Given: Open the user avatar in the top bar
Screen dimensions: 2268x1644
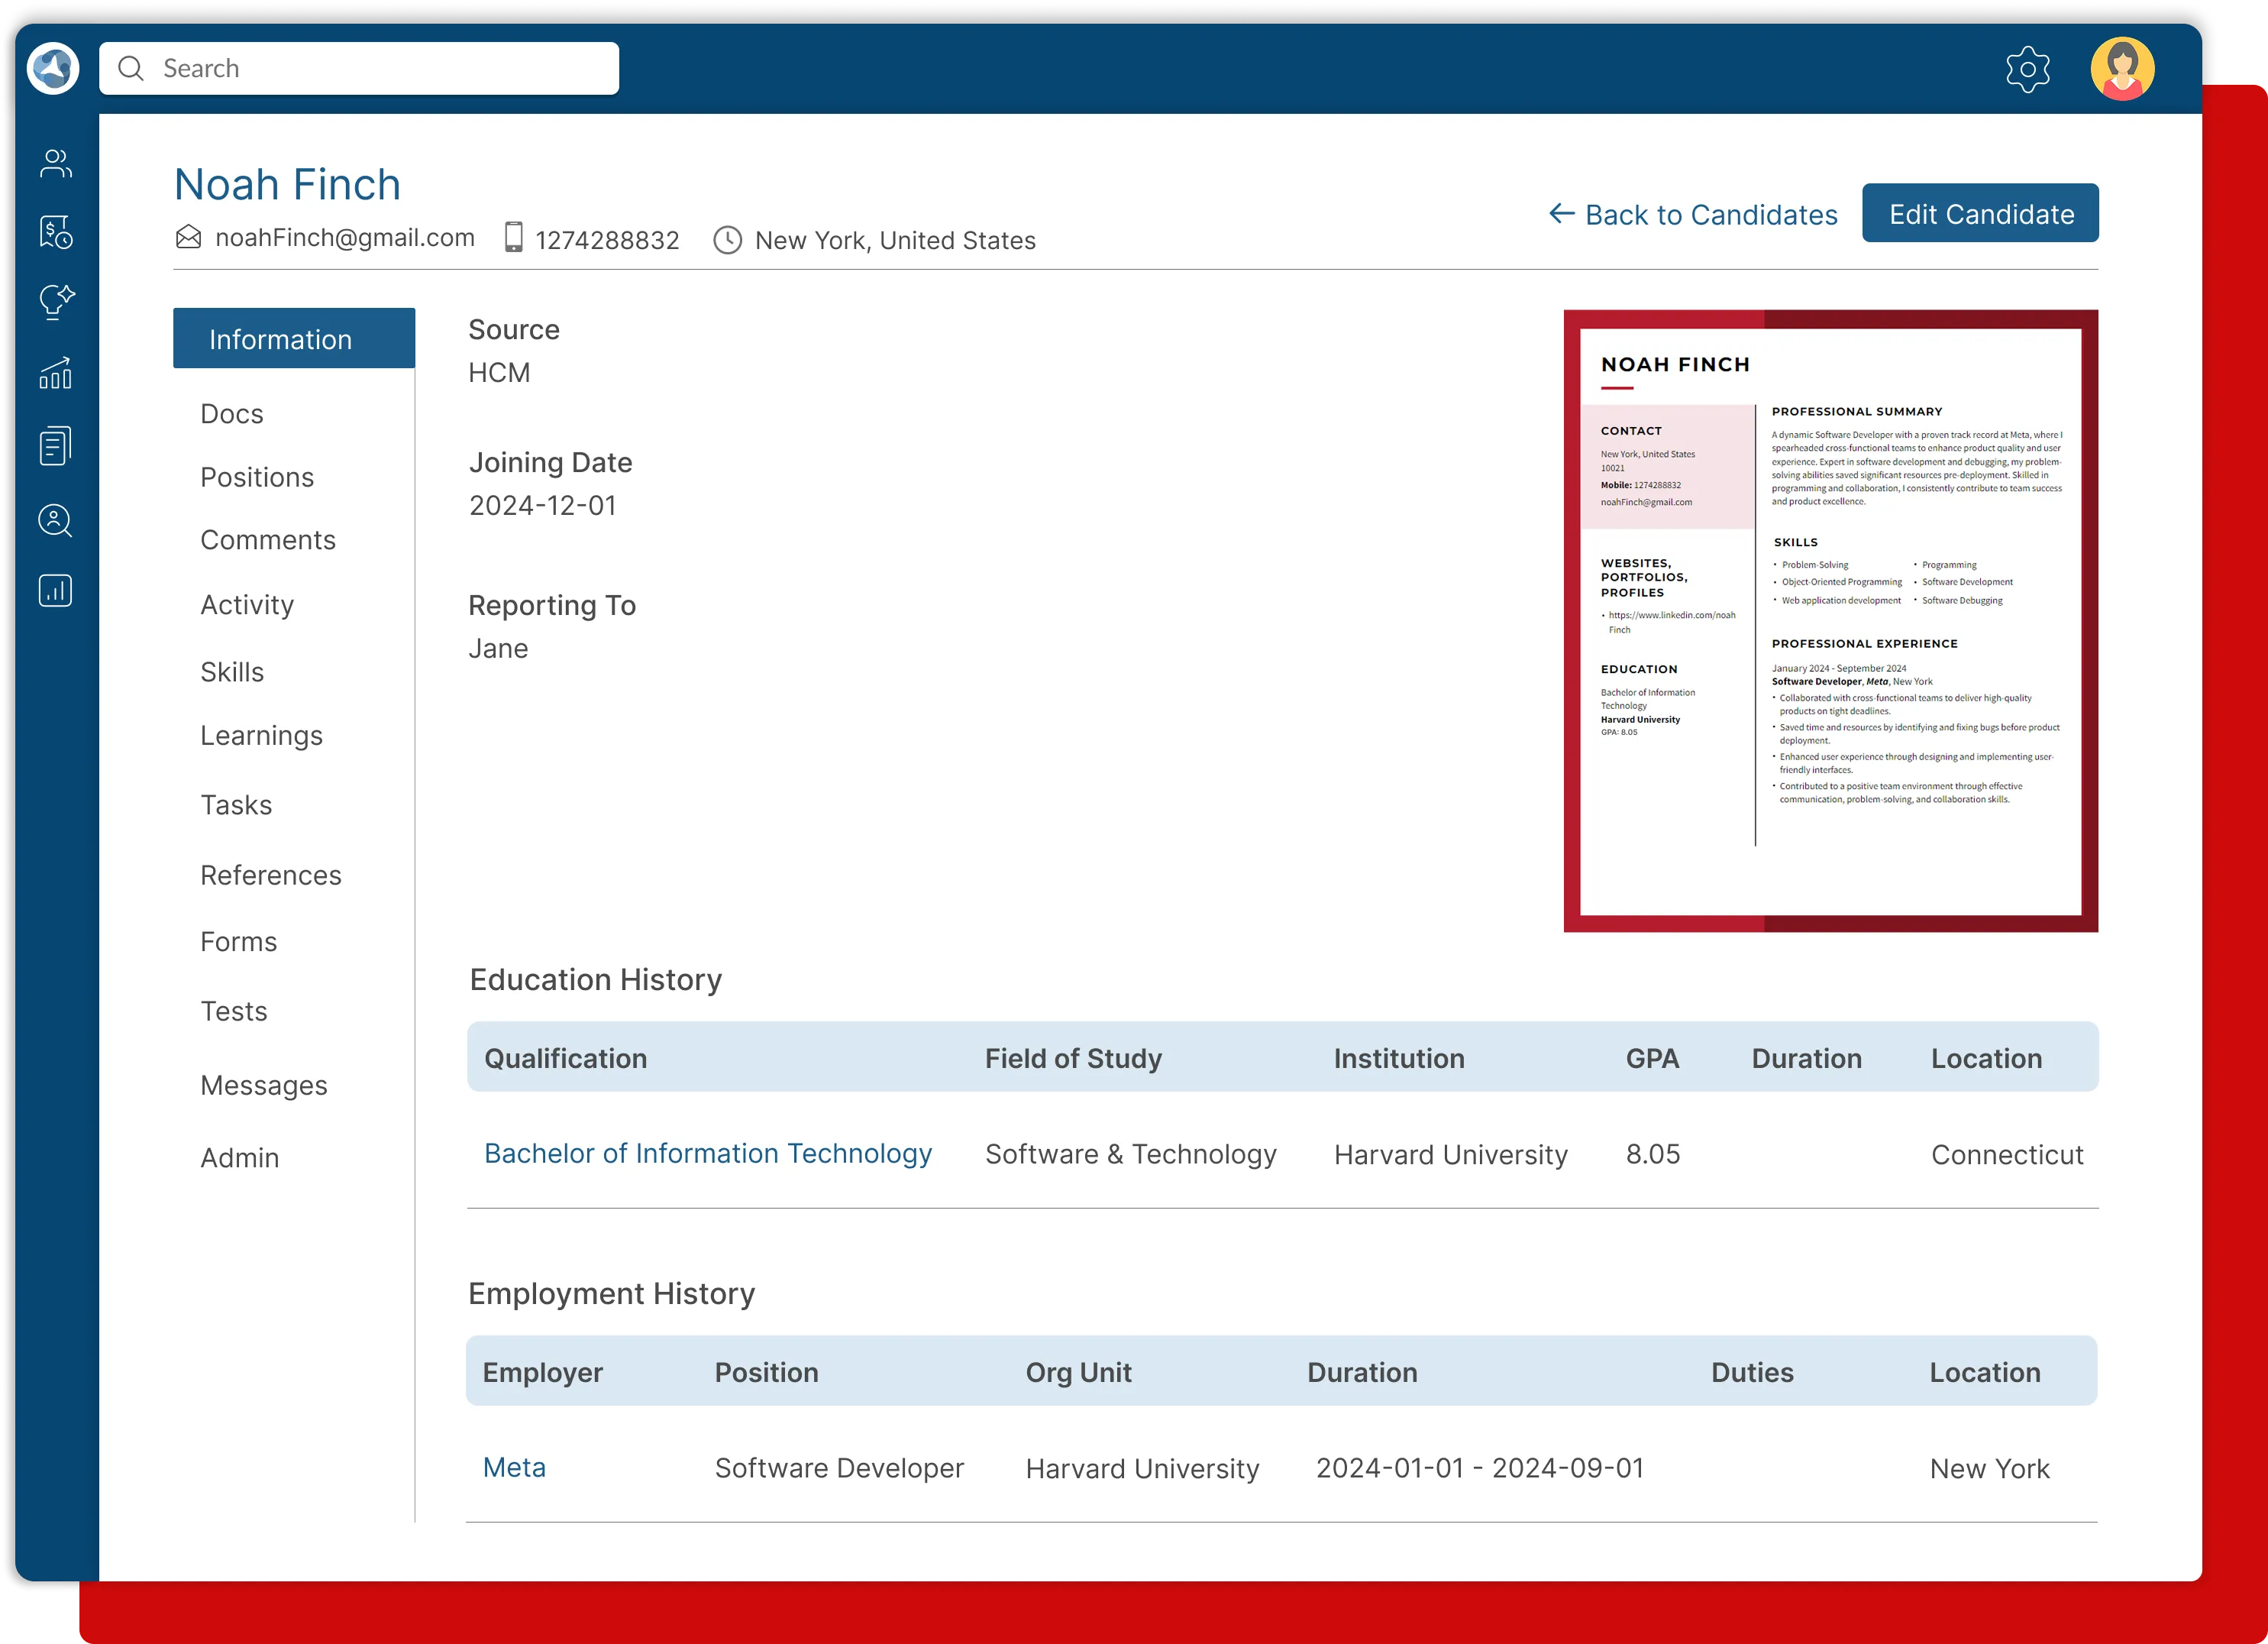Looking at the screenshot, I should [x=2122, y=68].
